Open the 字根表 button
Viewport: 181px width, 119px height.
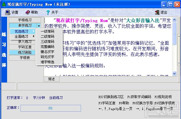[x=22, y=58]
